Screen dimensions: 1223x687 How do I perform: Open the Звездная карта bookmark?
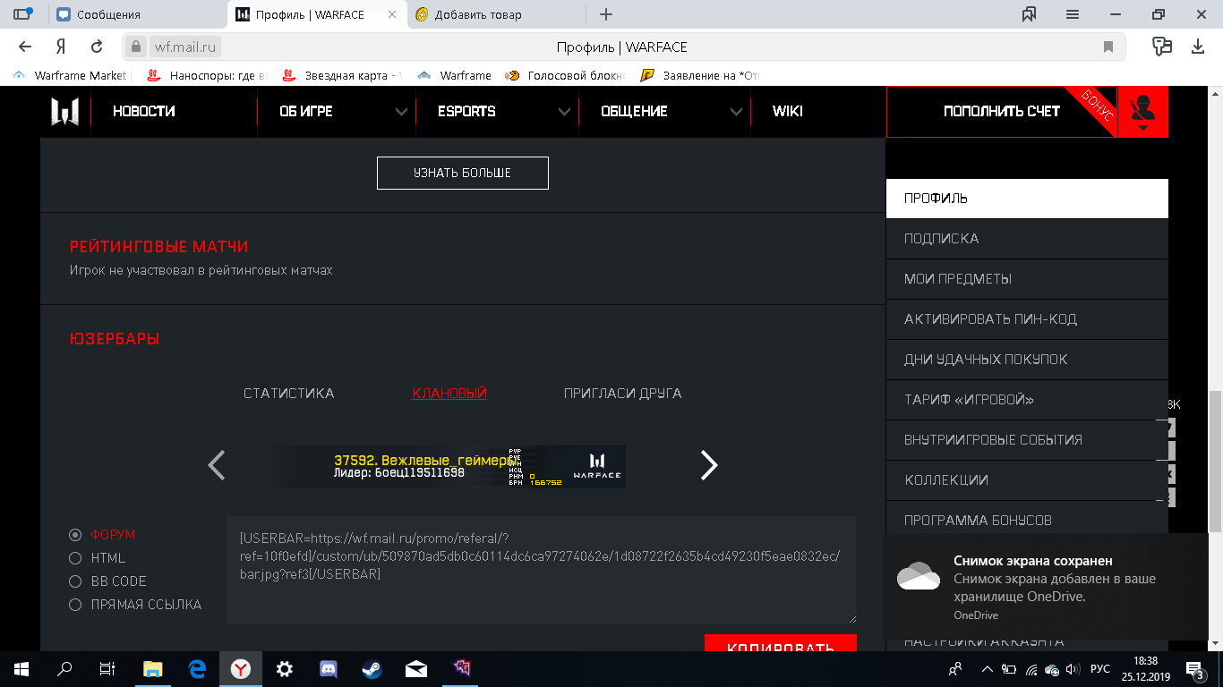coord(343,76)
